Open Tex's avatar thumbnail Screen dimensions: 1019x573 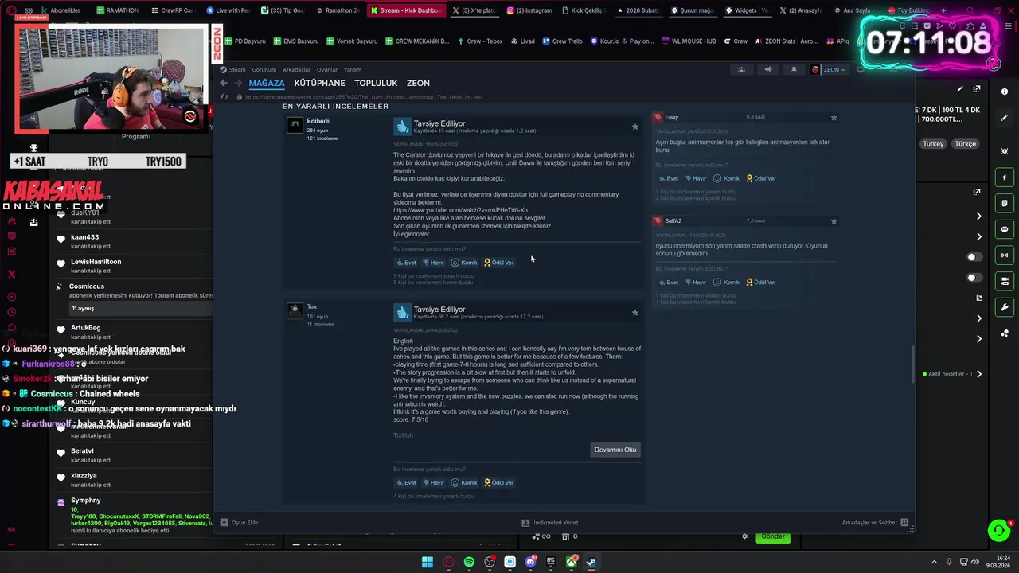295,310
